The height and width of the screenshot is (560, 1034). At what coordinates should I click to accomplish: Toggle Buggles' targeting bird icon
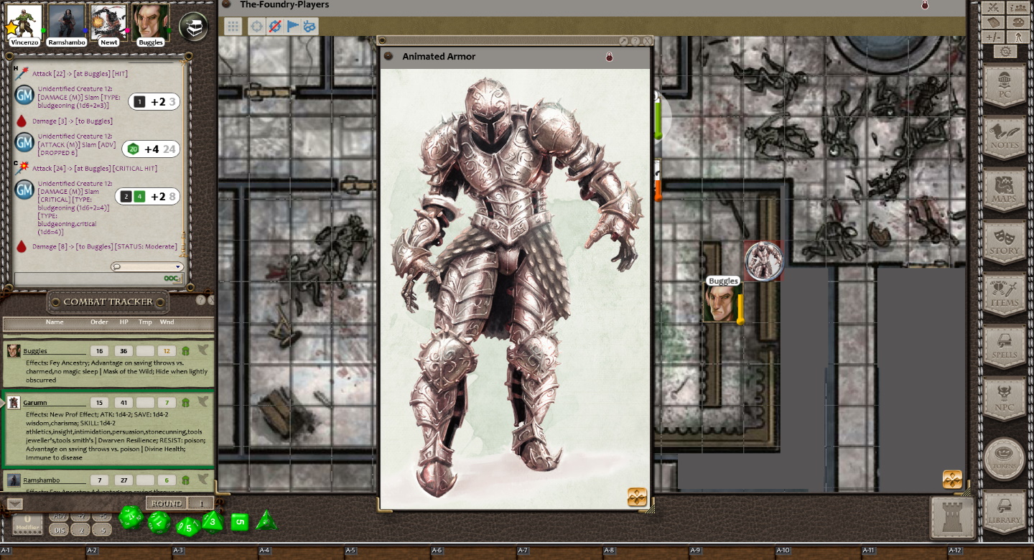[203, 350]
